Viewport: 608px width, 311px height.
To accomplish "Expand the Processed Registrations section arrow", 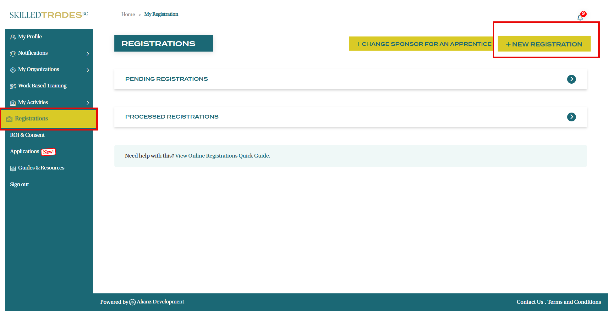I will [x=571, y=117].
